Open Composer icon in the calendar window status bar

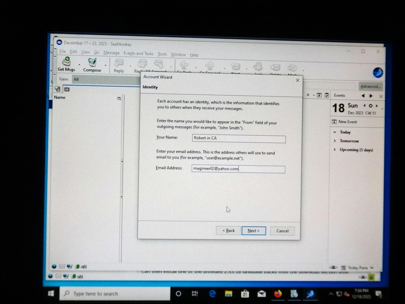tap(69, 266)
